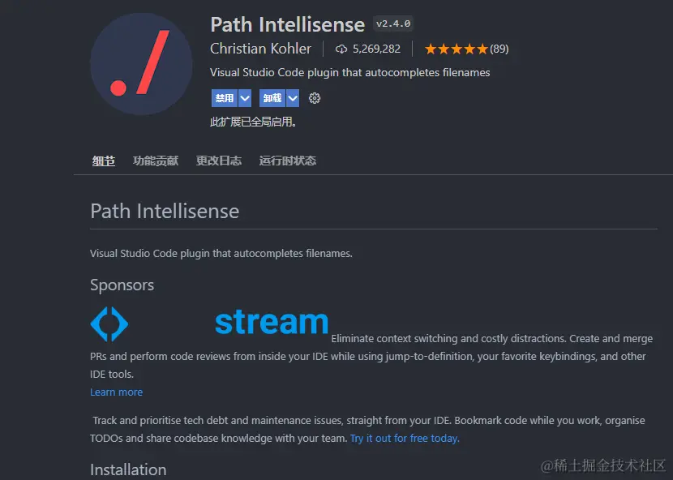Open the 更改日志 tab
This screenshot has width=673, height=480.
click(x=218, y=161)
